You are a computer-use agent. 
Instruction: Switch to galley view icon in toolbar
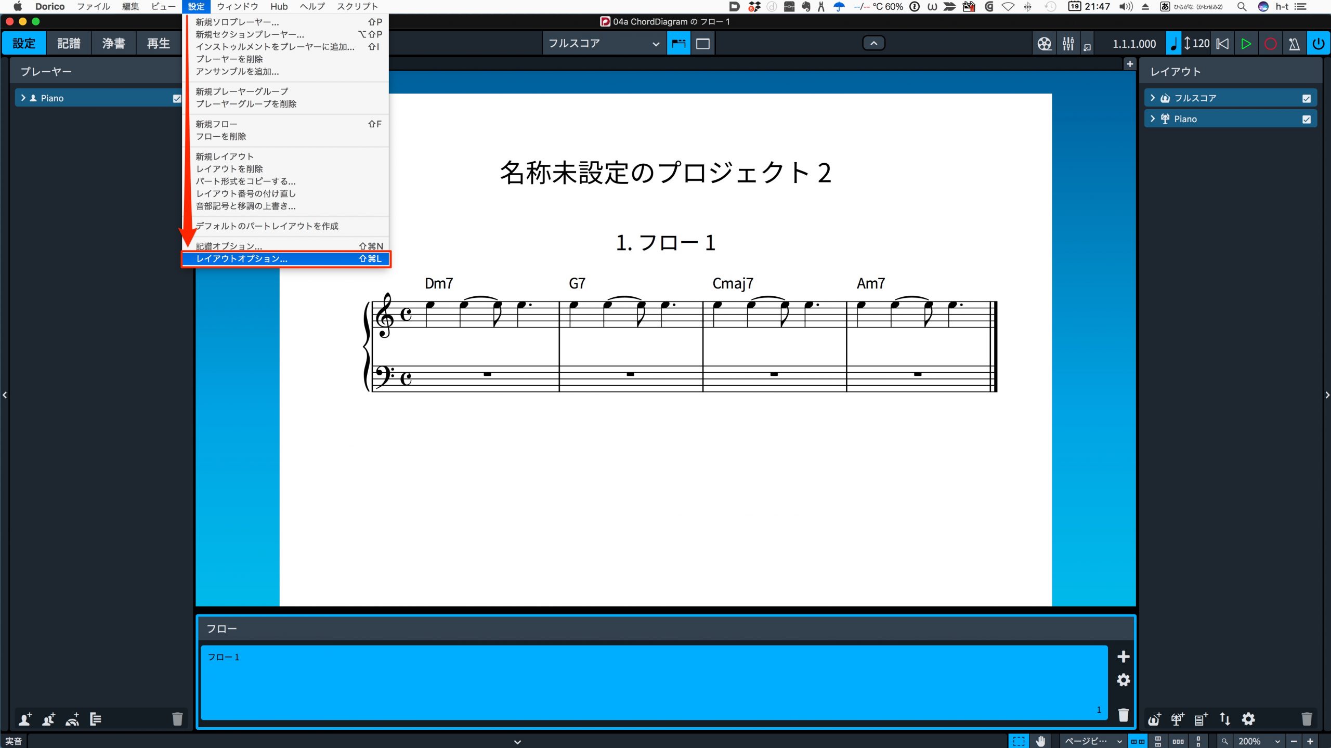click(x=678, y=44)
